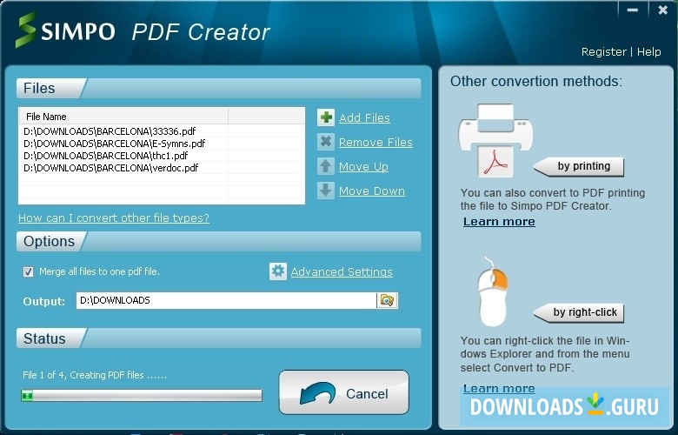Select the thc1.pdf file row
678x435 pixels.
162,156
